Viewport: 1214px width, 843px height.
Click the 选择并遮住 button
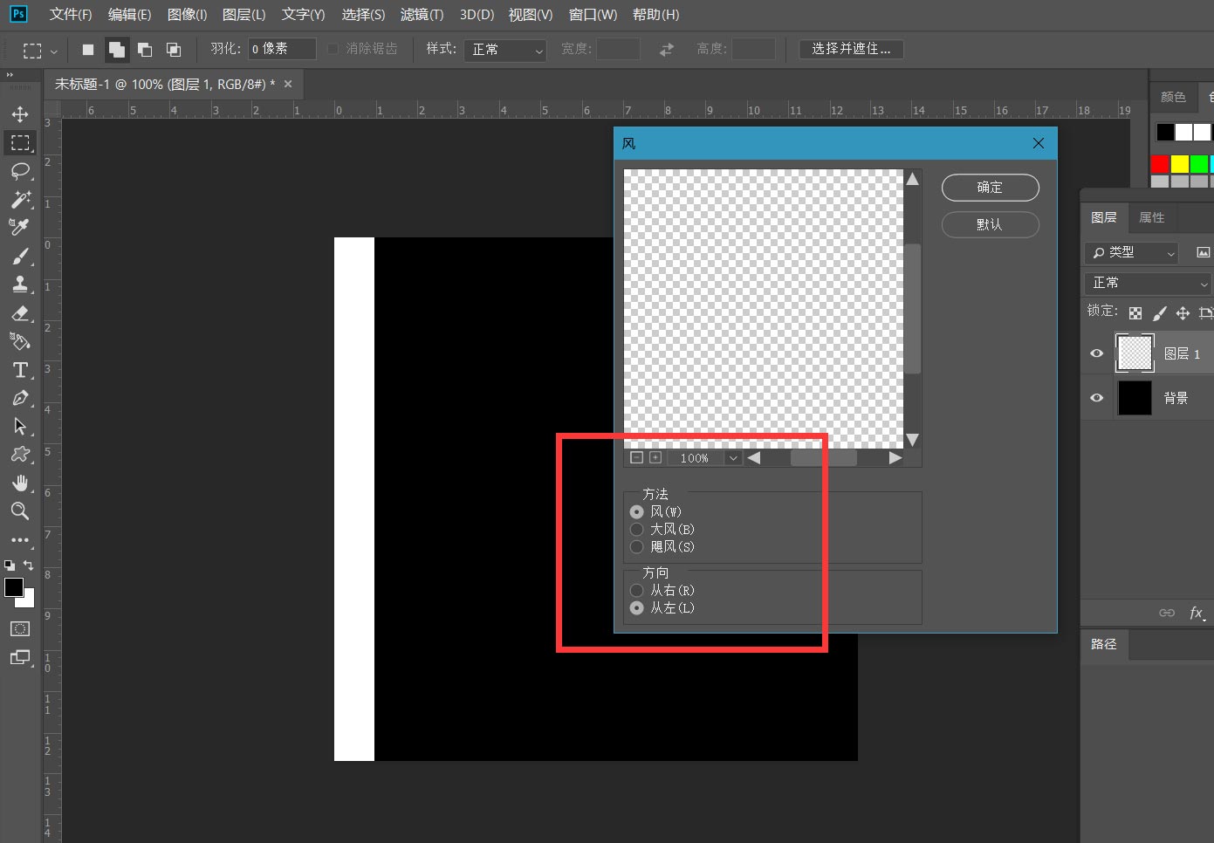click(851, 49)
